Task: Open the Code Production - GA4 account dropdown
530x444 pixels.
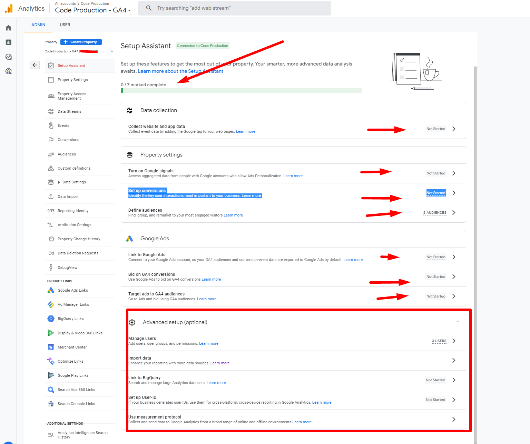Action: (93, 10)
